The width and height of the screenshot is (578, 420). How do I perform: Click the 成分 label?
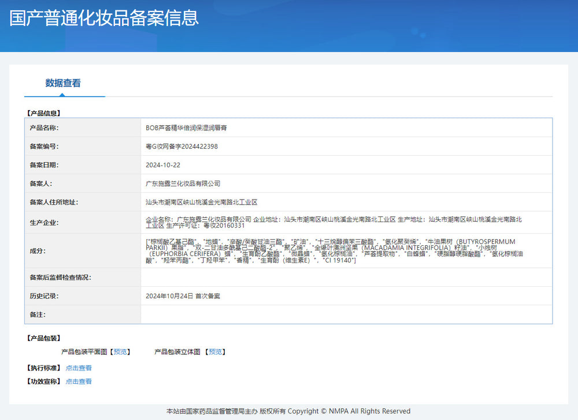point(38,251)
